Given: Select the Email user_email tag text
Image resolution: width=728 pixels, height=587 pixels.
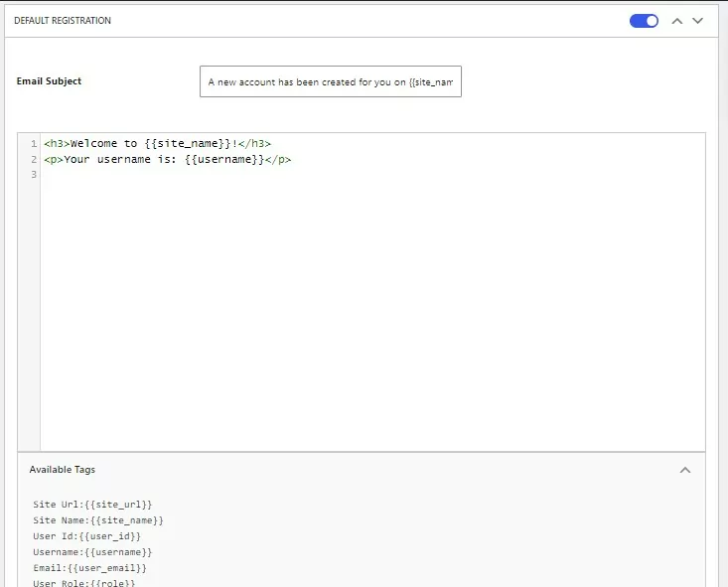Looking at the screenshot, I should 89,567.
